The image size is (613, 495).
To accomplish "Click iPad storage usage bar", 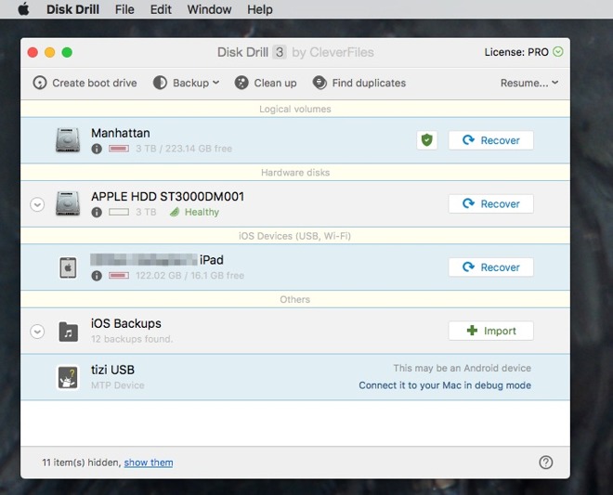I will (x=119, y=276).
